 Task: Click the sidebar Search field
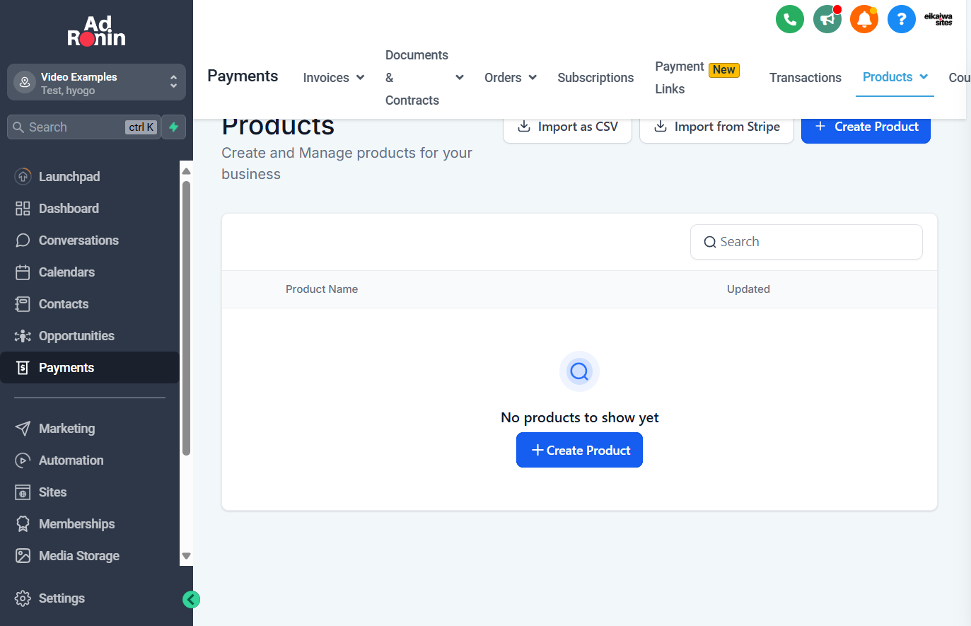(83, 127)
